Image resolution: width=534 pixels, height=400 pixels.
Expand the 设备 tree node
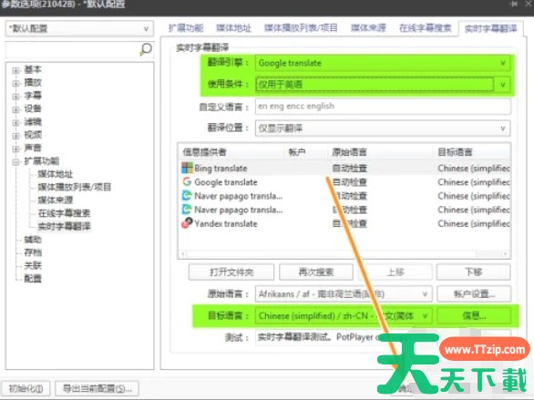tap(15, 109)
